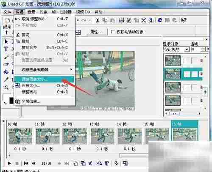The image size is (212, 172).
Task: Click the Global information toolbar icon
Action: pyautogui.click(x=129, y=20)
